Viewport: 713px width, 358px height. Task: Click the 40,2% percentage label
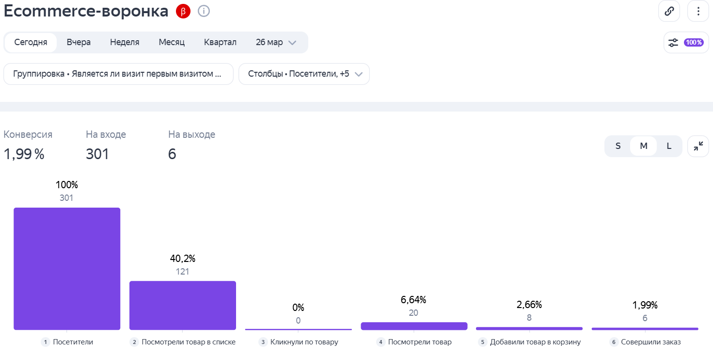(183, 259)
